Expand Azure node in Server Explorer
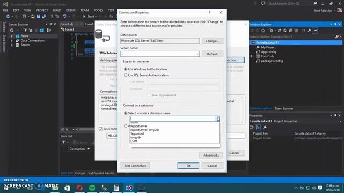Viewport: 344px width, 193px height. pos(12,36)
